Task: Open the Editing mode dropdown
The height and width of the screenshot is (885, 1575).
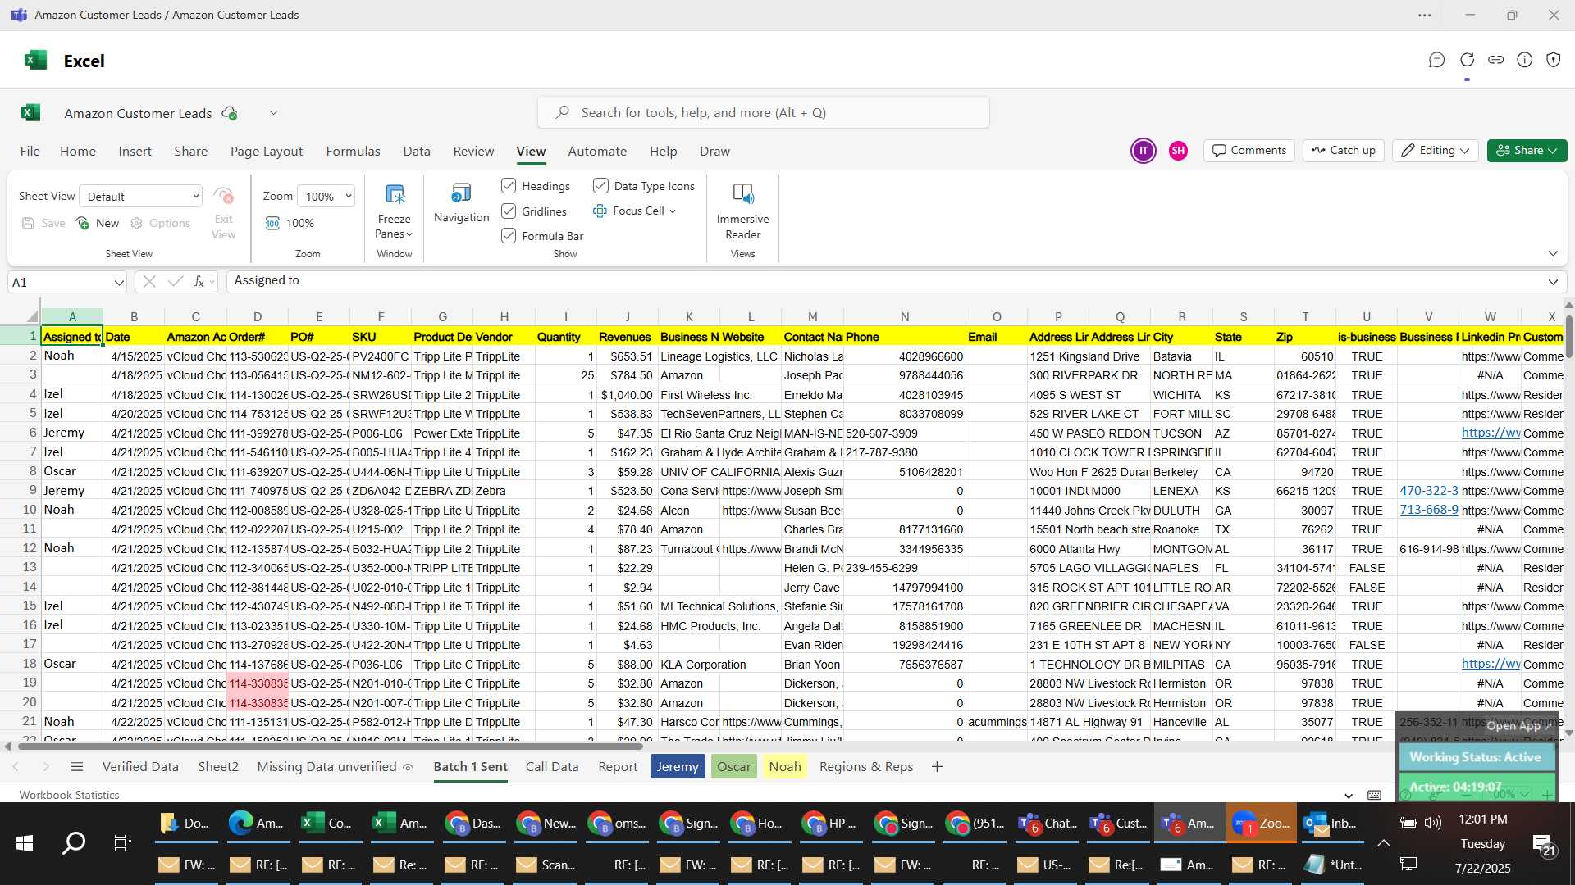Action: (1436, 151)
